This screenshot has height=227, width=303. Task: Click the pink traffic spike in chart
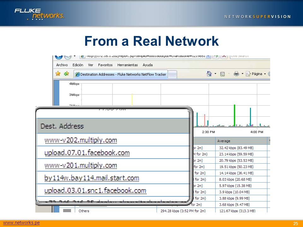click(x=205, y=120)
